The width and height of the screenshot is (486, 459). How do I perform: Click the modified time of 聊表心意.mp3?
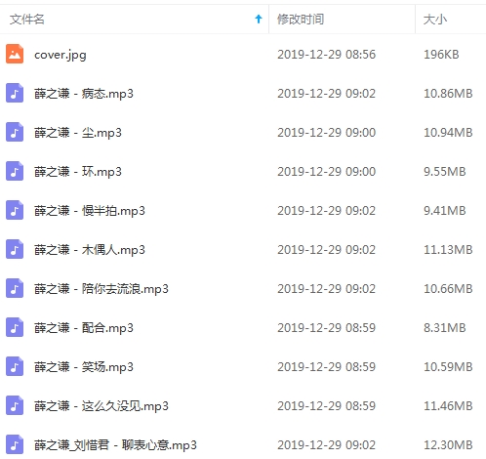[326, 445]
